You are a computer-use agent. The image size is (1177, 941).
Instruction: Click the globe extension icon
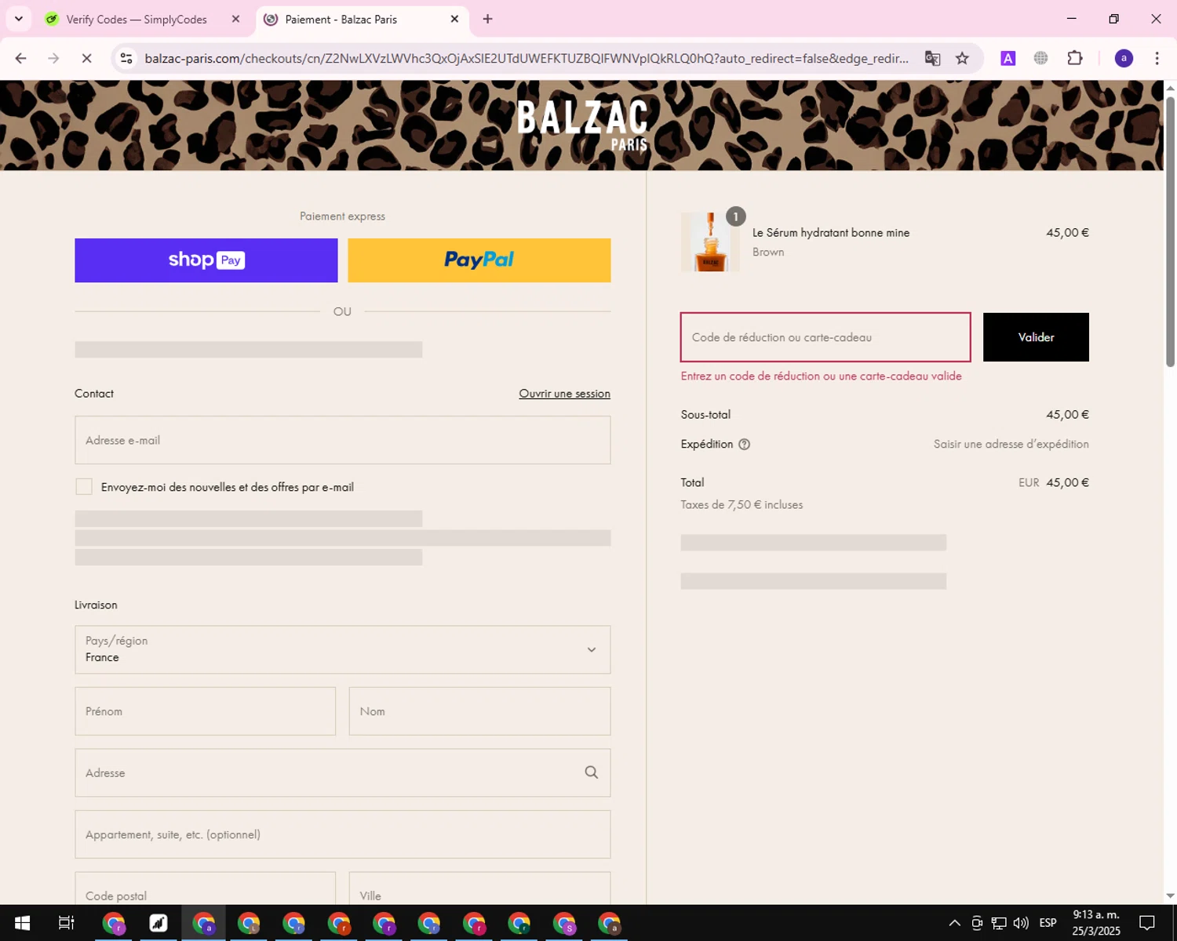tap(1040, 58)
